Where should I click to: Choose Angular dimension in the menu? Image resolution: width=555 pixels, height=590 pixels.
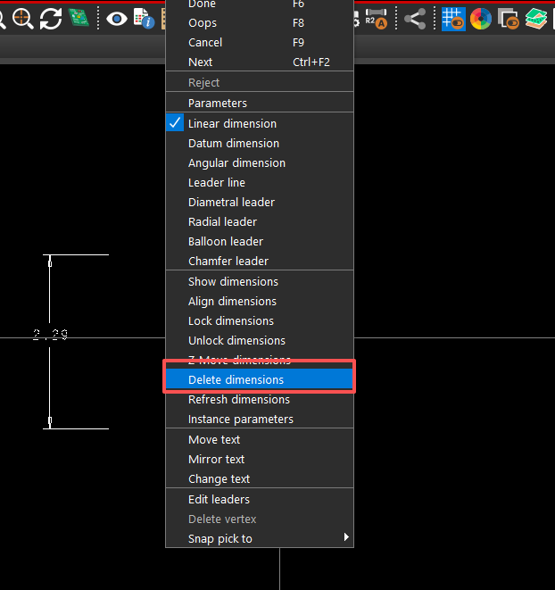point(236,162)
